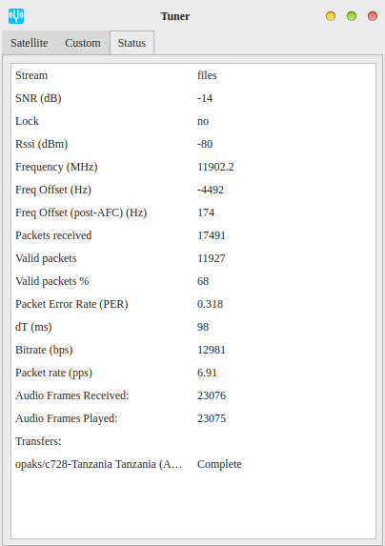Viewport: 385px width, 546px height.
Task: Select the Freq Offset (post-AFC) row
Action: pyautogui.click(x=193, y=212)
